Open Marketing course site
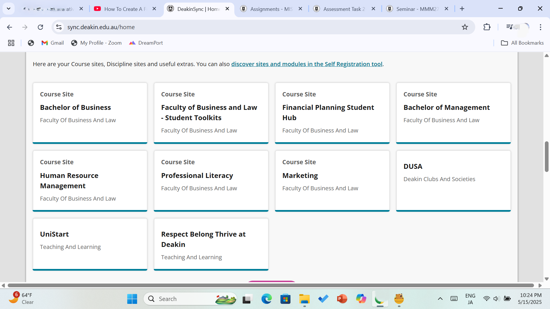The height and width of the screenshot is (309, 550). [x=332, y=181]
